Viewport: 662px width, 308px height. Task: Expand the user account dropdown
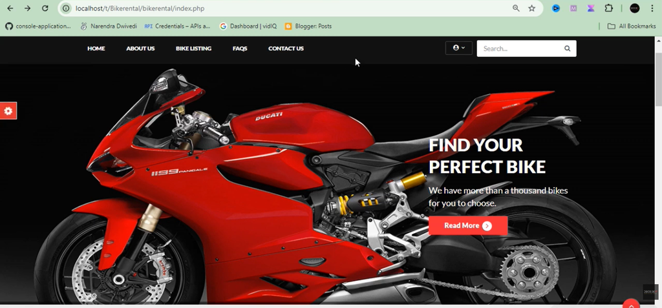click(458, 48)
